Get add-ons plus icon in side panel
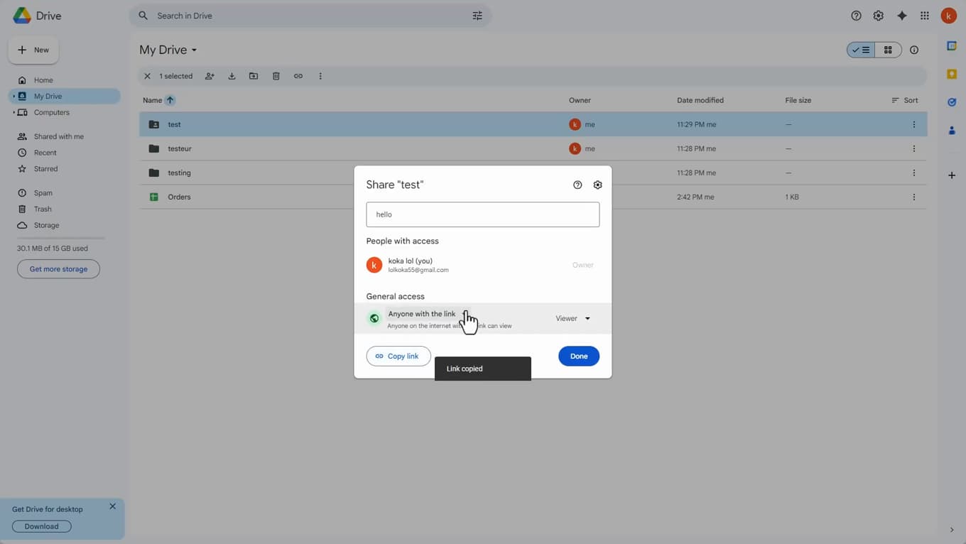The width and height of the screenshot is (966, 544). pos(952,175)
